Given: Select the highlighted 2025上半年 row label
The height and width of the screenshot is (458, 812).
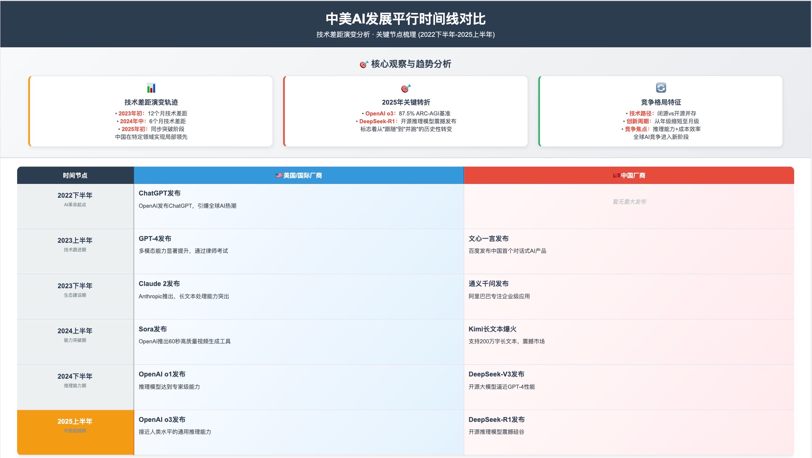Looking at the screenshot, I should tap(75, 422).
